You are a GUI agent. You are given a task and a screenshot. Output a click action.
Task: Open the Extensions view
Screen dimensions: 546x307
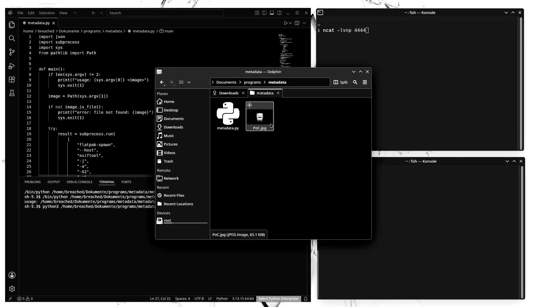[x=12, y=80]
